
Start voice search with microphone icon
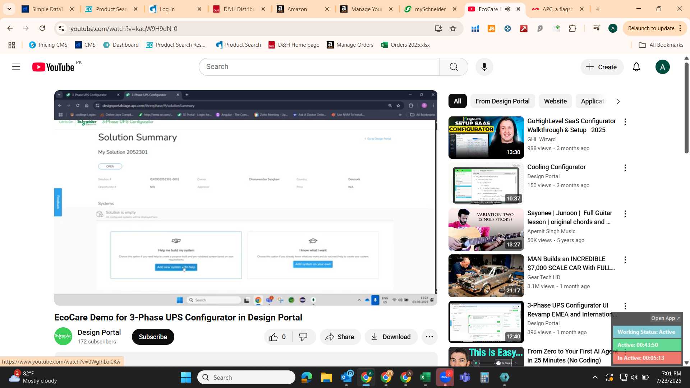[484, 67]
